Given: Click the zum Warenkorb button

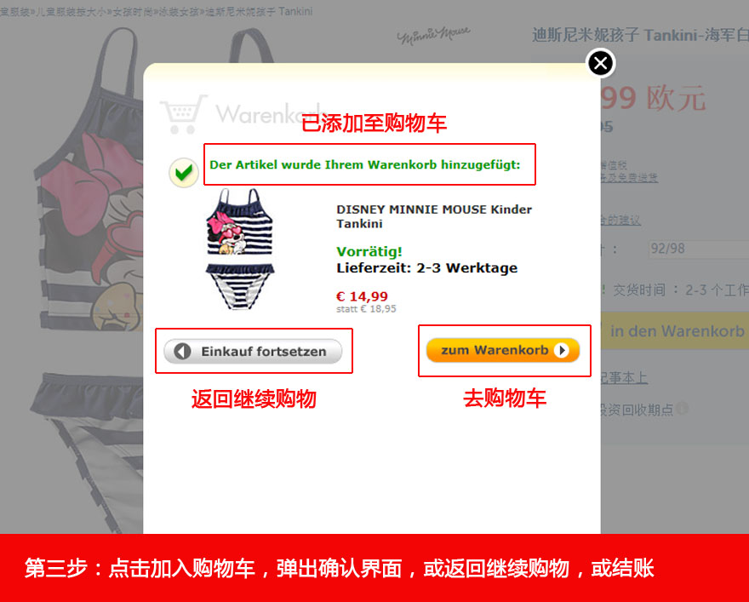Looking at the screenshot, I should tap(503, 350).
